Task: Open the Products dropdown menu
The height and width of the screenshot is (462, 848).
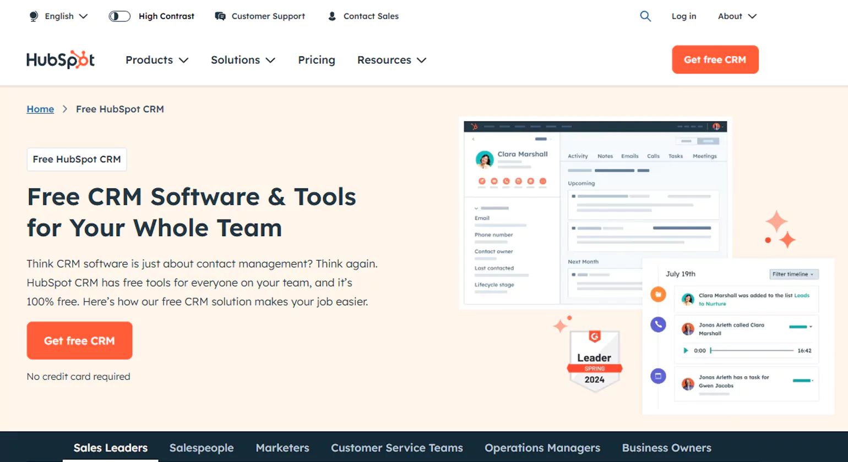Action: 156,60
